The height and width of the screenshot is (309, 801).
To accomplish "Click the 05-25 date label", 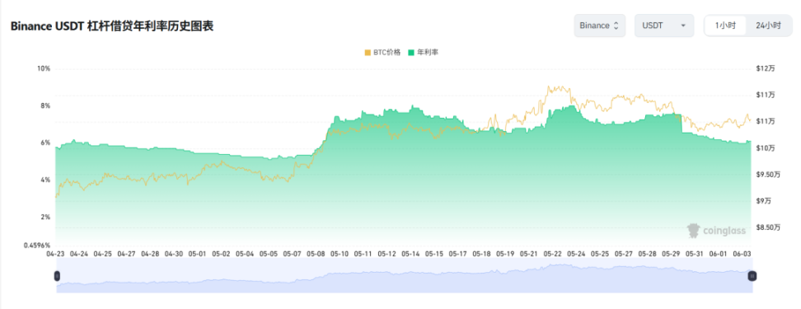I will tap(600, 253).
